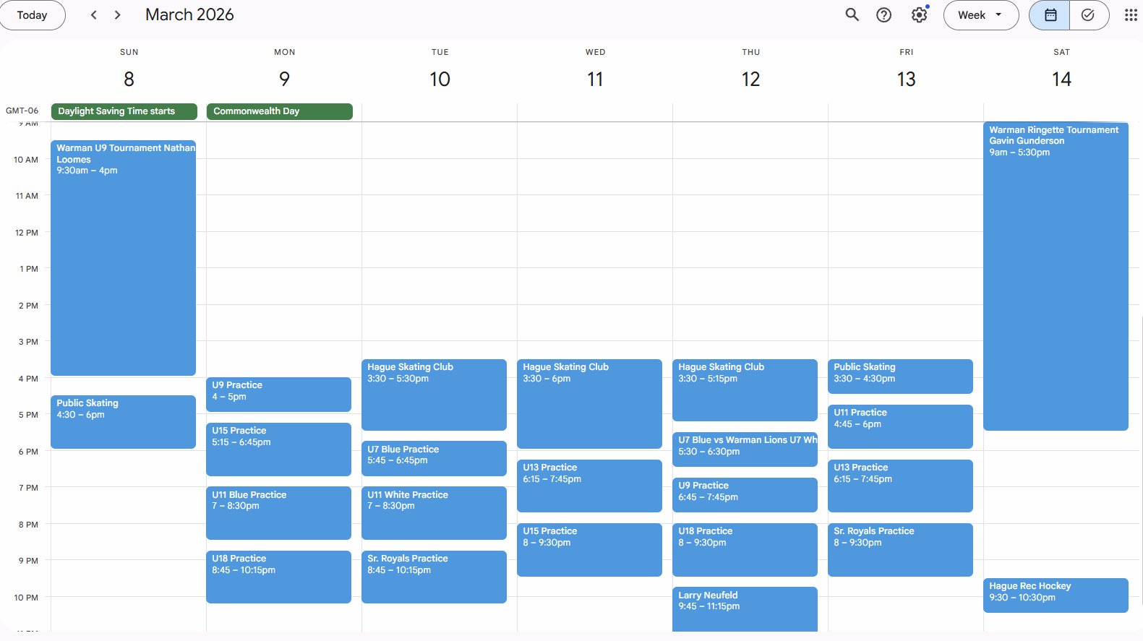Viewport: 1143px width, 641px height.
Task: Open the calendar search magnifier
Action: click(852, 15)
